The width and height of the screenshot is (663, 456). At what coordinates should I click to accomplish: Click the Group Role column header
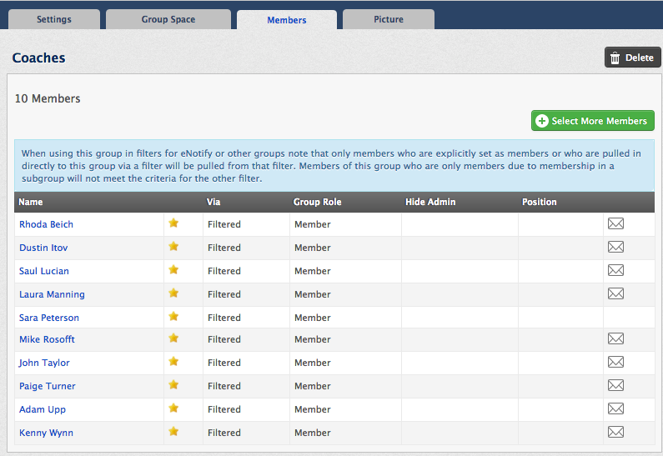click(x=317, y=202)
